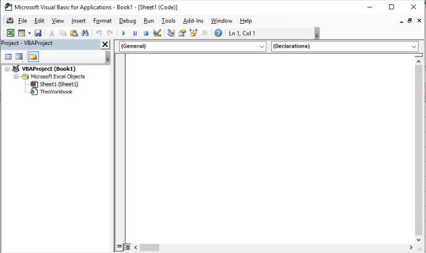
Task: Click the horizontal scrollbar thumb
Action: tap(150, 247)
